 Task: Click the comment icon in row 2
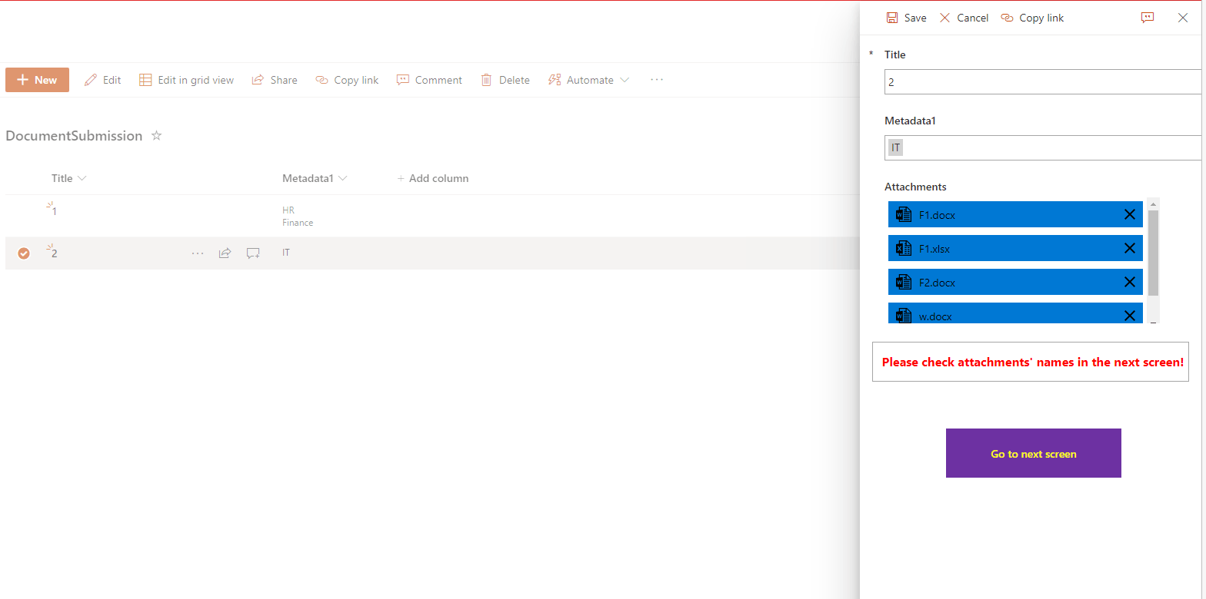tap(253, 253)
